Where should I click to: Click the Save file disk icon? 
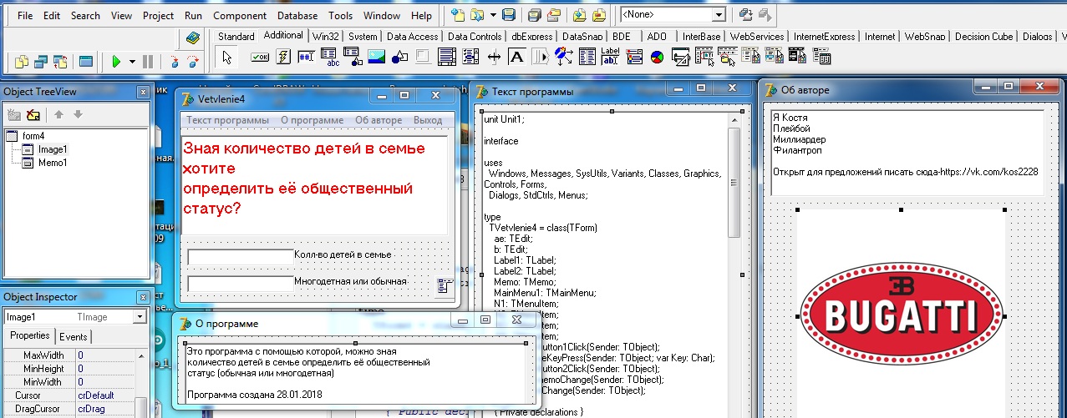pyautogui.click(x=509, y=15)
